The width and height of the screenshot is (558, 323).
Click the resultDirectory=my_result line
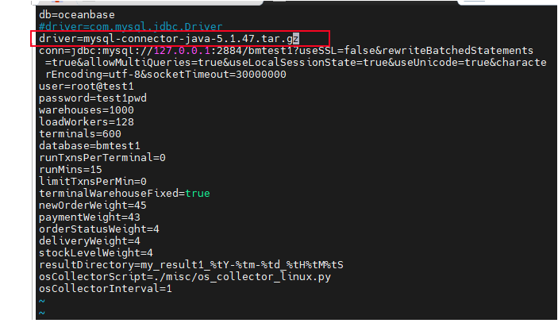coord(190,264)
